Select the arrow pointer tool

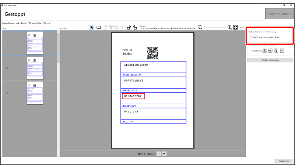92,27
